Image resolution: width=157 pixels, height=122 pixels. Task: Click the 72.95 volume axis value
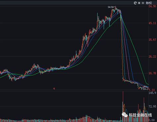point(152,106)
